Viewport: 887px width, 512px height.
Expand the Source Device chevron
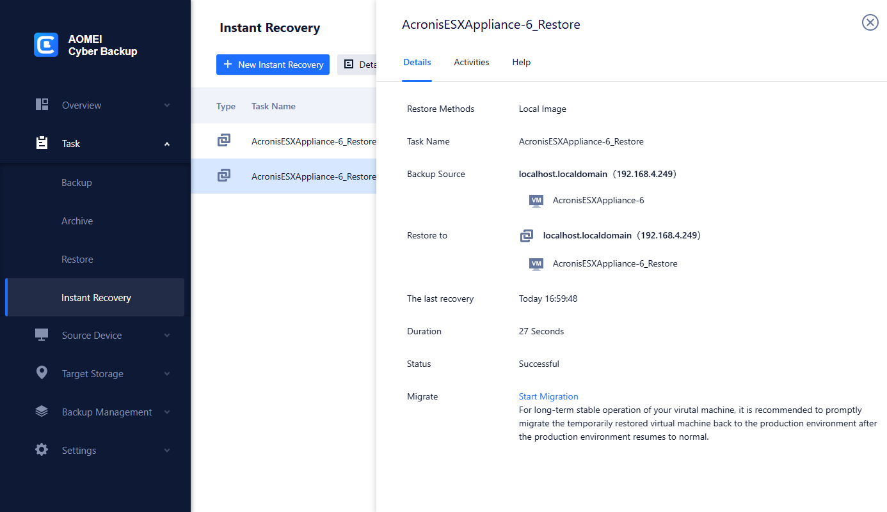[167, 336]
